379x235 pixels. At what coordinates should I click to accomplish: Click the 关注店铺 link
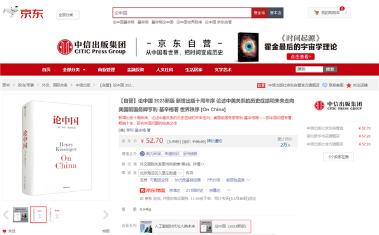pos(360,85)
